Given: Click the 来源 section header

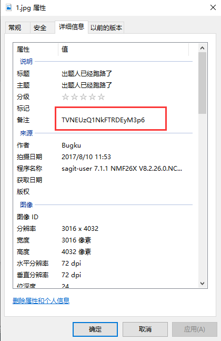Looking at the screenshot, I should [26, 133].
